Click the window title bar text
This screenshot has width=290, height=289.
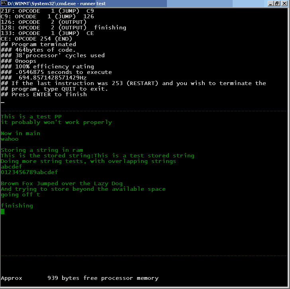[x=57, y=4]
